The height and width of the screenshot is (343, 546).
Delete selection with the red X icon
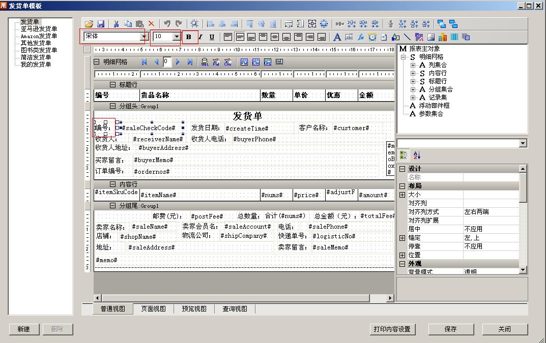(151, 24)
